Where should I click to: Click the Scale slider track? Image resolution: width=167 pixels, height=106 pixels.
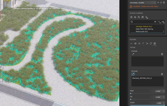point(147,105)
